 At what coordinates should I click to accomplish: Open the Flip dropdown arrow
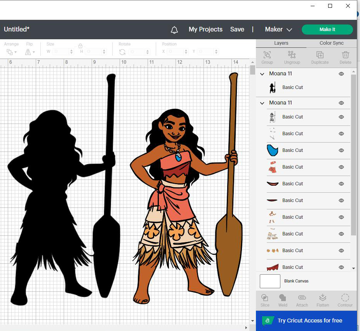pos(34,52)
